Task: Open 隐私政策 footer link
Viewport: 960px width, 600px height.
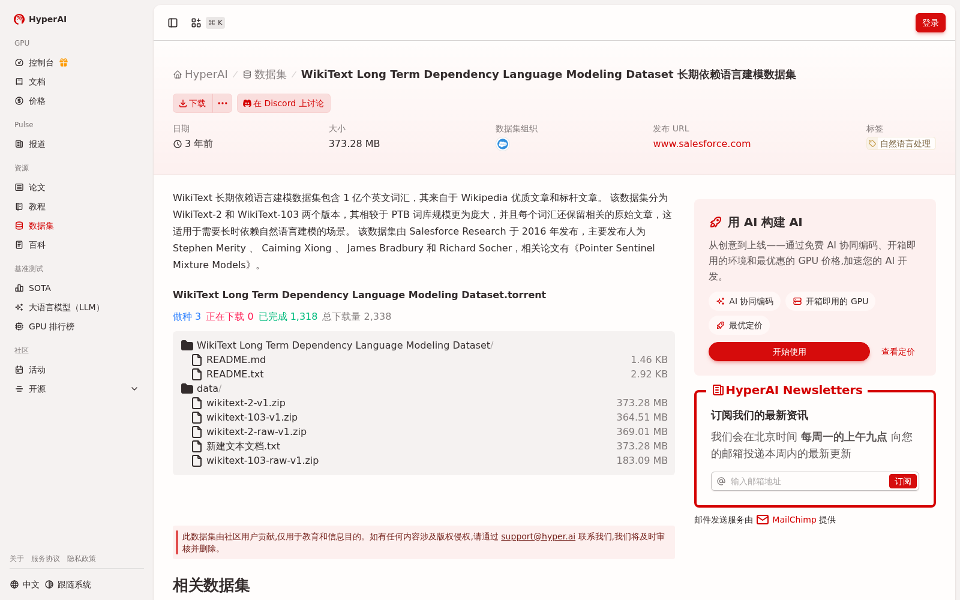Action: pyautogui.click(x=82, y=559)
